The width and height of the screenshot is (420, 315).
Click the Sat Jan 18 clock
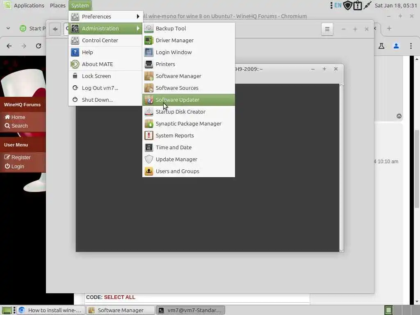click(x=396, y=5)
